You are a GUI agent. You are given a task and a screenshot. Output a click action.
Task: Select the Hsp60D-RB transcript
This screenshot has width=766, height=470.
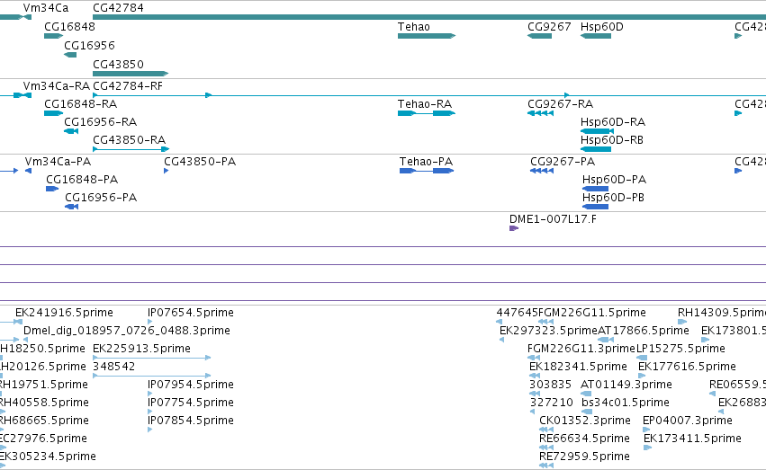click(596, 149)
